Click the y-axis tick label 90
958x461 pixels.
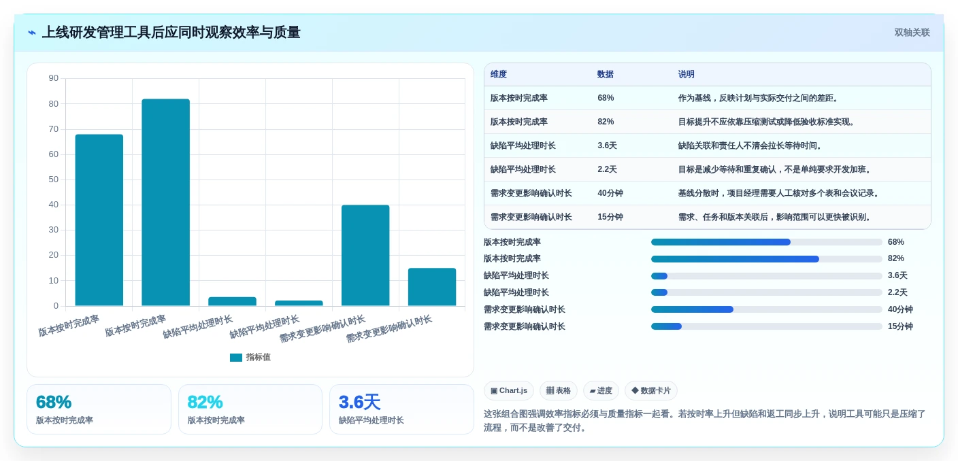coord(54,78)
